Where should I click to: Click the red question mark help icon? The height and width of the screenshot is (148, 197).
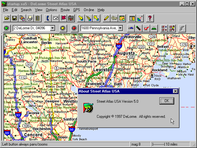(150, 18)
